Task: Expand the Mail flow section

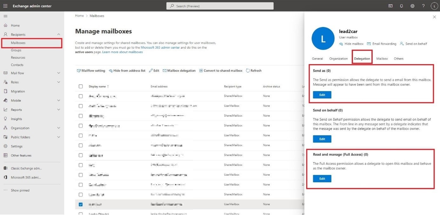Action: (58, 73)
